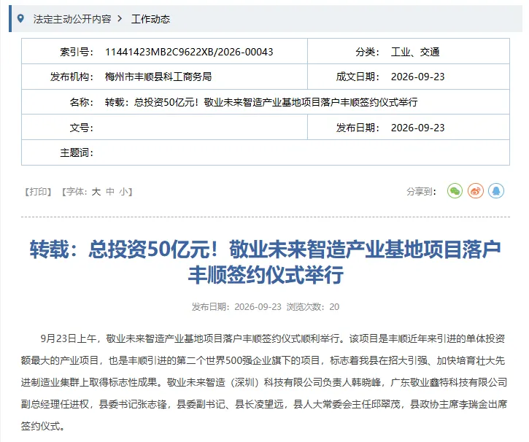Select index number 11441423MB2C9622XB/2026-00043
This screenshot has width=529, height=442.
[x=189, y=52]
